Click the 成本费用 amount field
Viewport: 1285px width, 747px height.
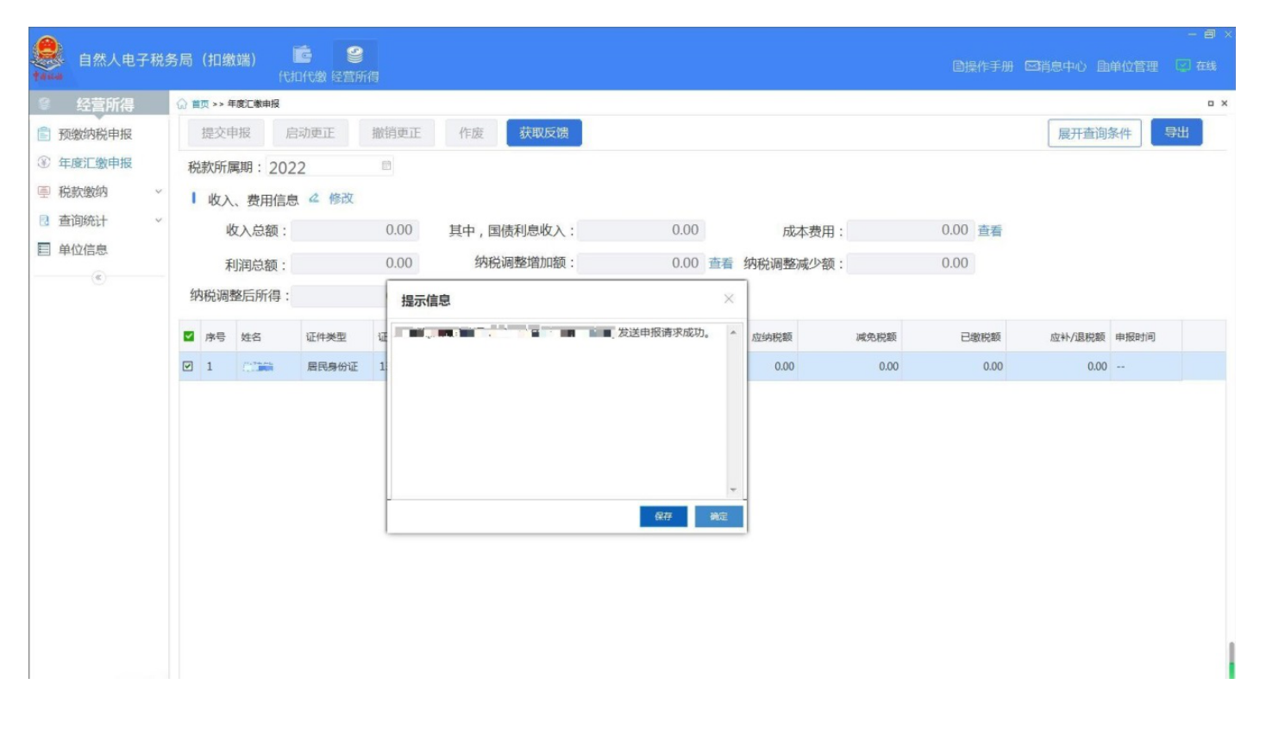tap(911, 230)
